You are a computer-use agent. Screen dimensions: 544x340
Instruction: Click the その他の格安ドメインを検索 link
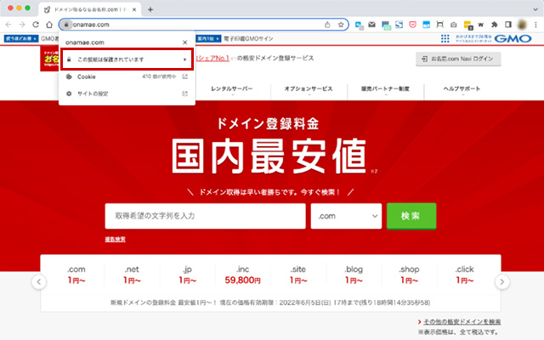462,321
